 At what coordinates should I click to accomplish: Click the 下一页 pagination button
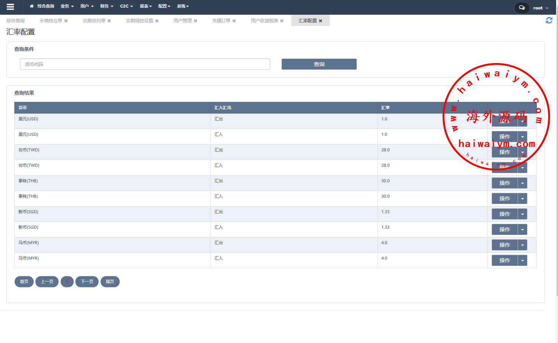click(x=87, y=281)
